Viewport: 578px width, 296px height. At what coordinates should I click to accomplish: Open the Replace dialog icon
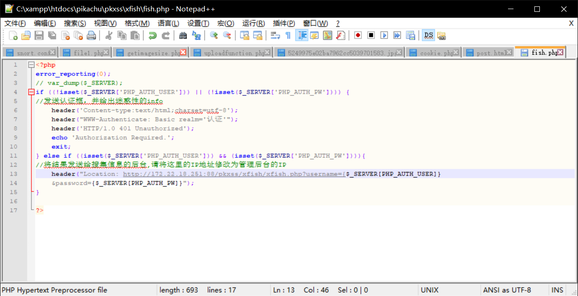coord(196,35)
